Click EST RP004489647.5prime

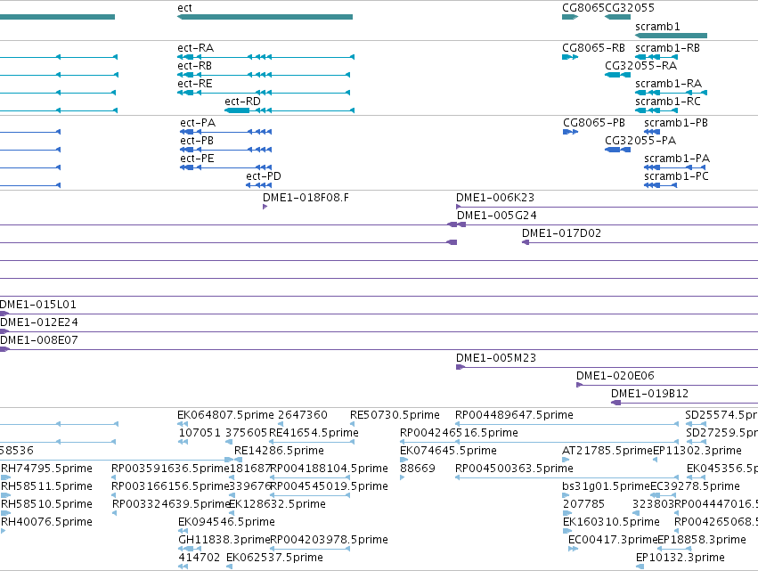tap(514, 415)
